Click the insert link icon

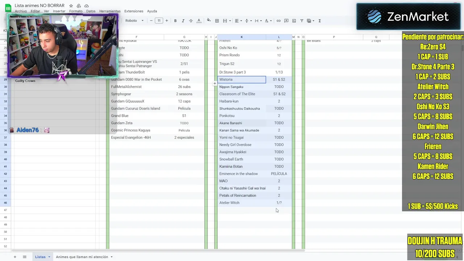[x=278, y=21]
